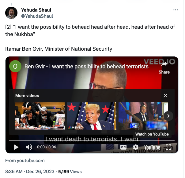The width and height of the screenshot is (185, 178).
Task: Mute the video with the speaker icon
Action: (29, 147)
